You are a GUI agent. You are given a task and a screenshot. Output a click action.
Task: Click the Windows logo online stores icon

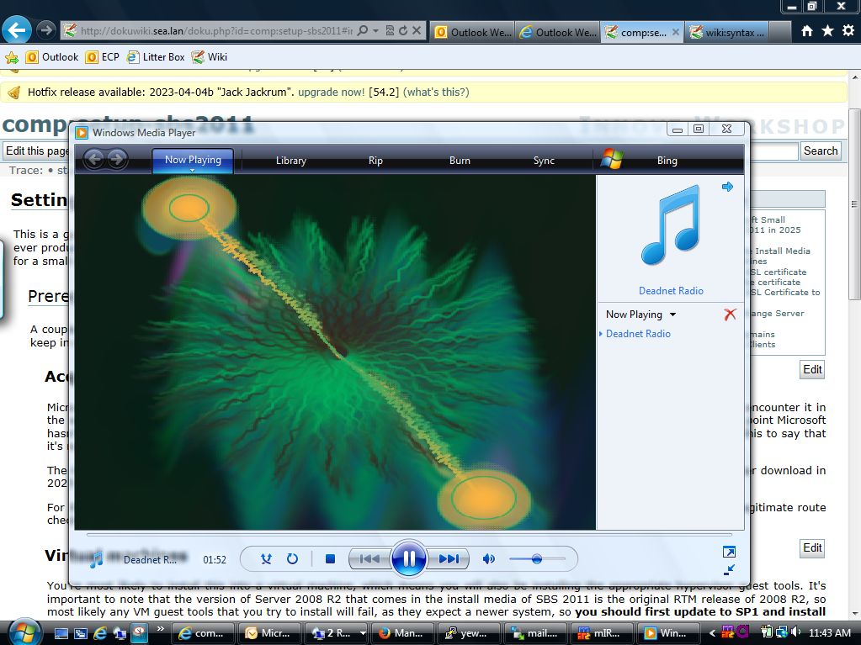click(612, 160)
